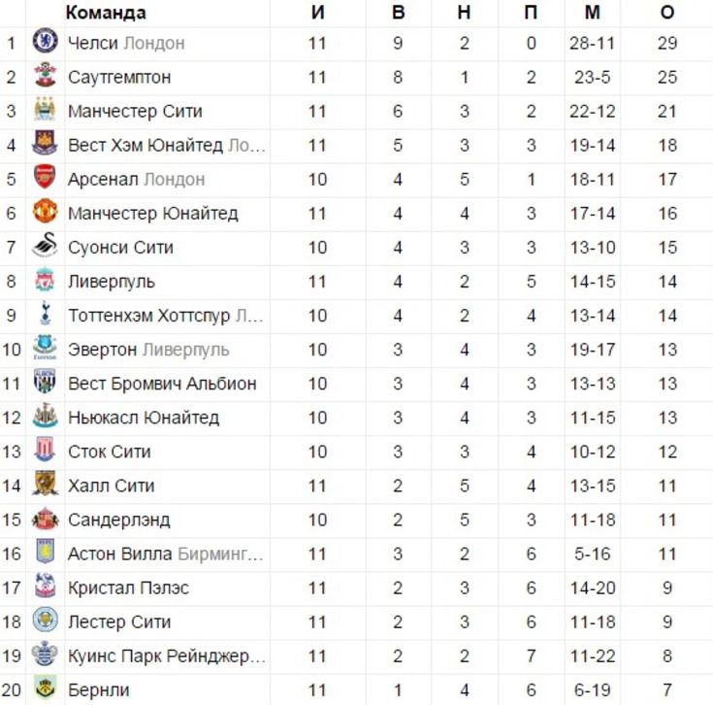Image resolution: width=713 pixels, height=705 pixels.
Task: Click the Swansea City swan logo
Action: click(45, 246)
